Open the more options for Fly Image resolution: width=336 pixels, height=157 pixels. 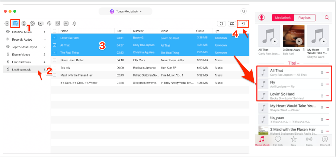point(327,84)
